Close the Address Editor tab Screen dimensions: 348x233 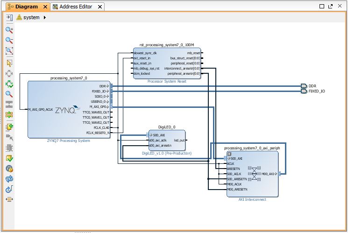click(100, 7)
